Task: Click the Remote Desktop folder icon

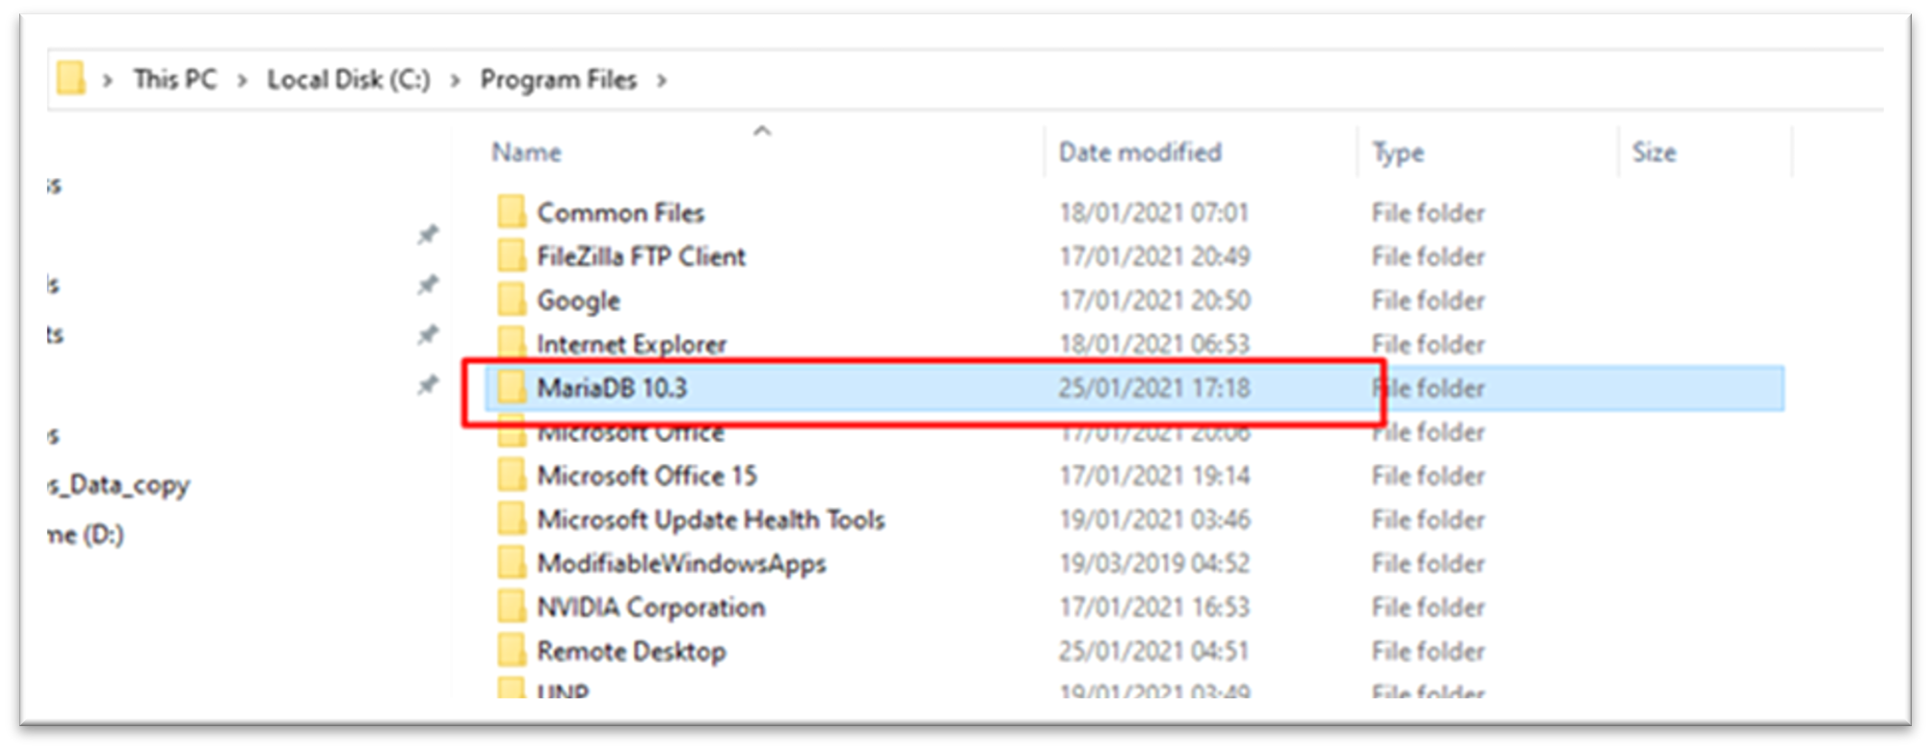Action: tap(511, 651)
